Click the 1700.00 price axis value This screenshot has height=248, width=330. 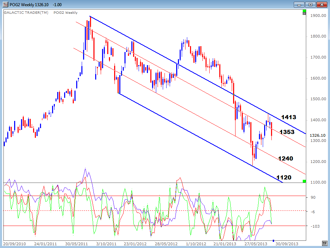coord(318,58)
